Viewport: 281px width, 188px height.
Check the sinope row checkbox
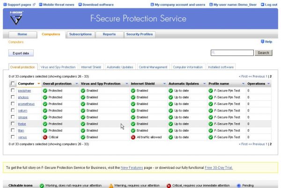13,117
